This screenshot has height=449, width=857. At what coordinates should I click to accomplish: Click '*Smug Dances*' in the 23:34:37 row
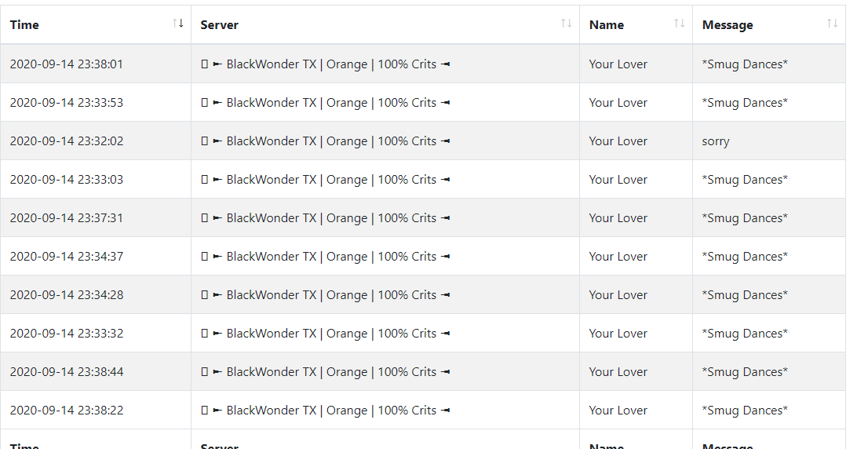click(x=745, y=257)
